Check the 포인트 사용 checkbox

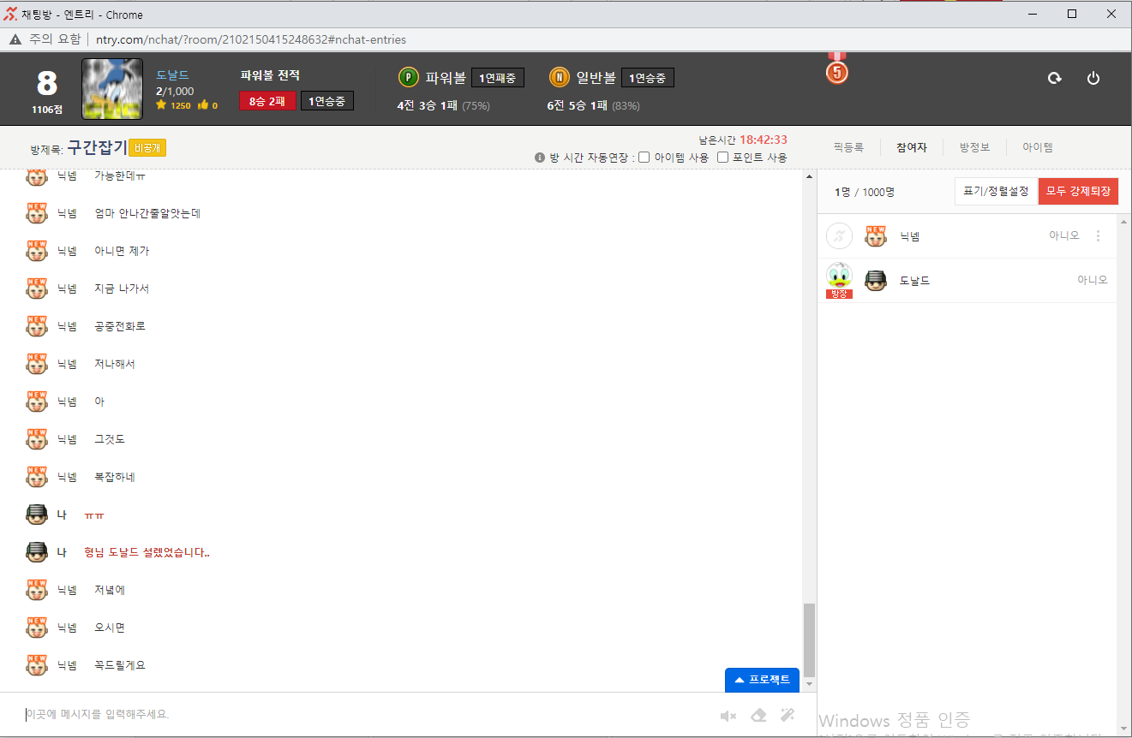(722, 158)
